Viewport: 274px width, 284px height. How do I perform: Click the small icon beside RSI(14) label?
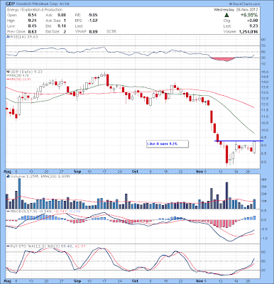click(7, 37)
